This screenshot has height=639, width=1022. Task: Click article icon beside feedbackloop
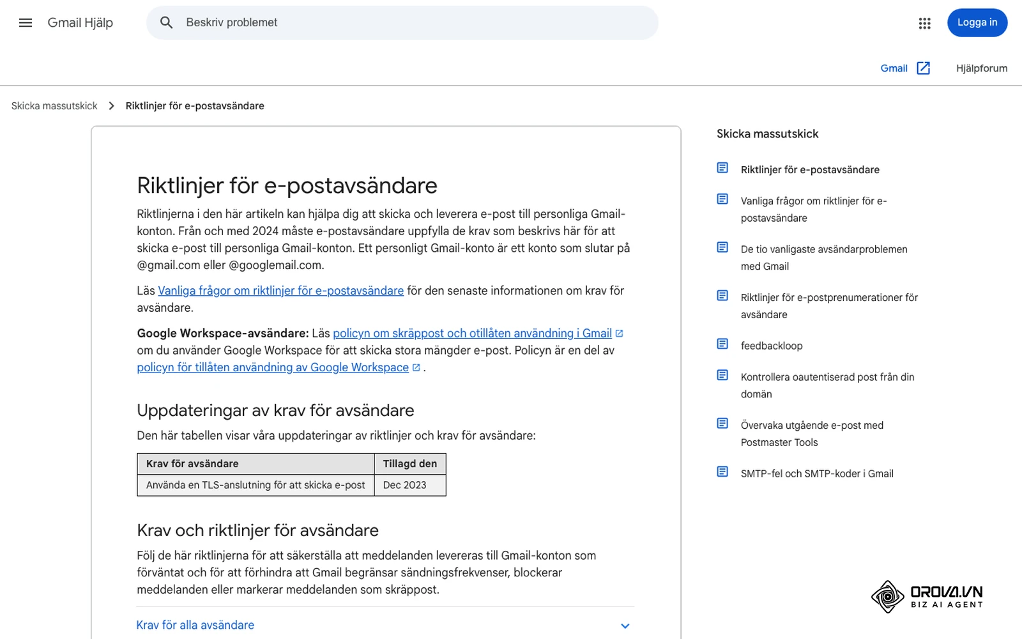click(x=722, y=344)
